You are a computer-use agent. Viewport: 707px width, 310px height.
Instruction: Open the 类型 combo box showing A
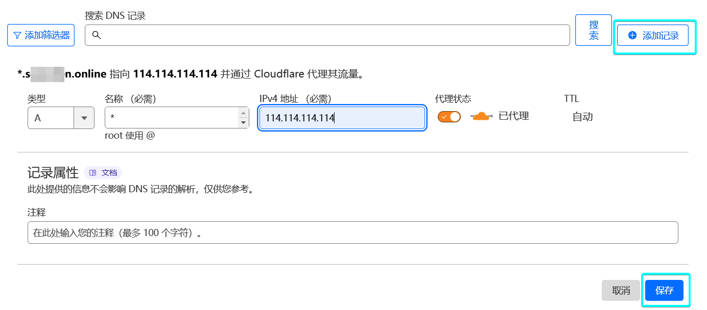coord(51,118)
